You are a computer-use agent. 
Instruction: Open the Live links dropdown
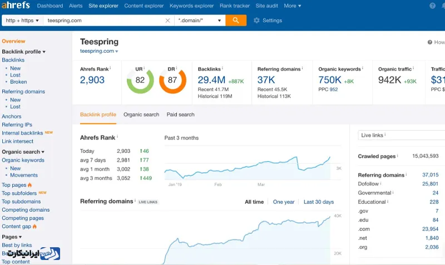click(x=401, y=135)
